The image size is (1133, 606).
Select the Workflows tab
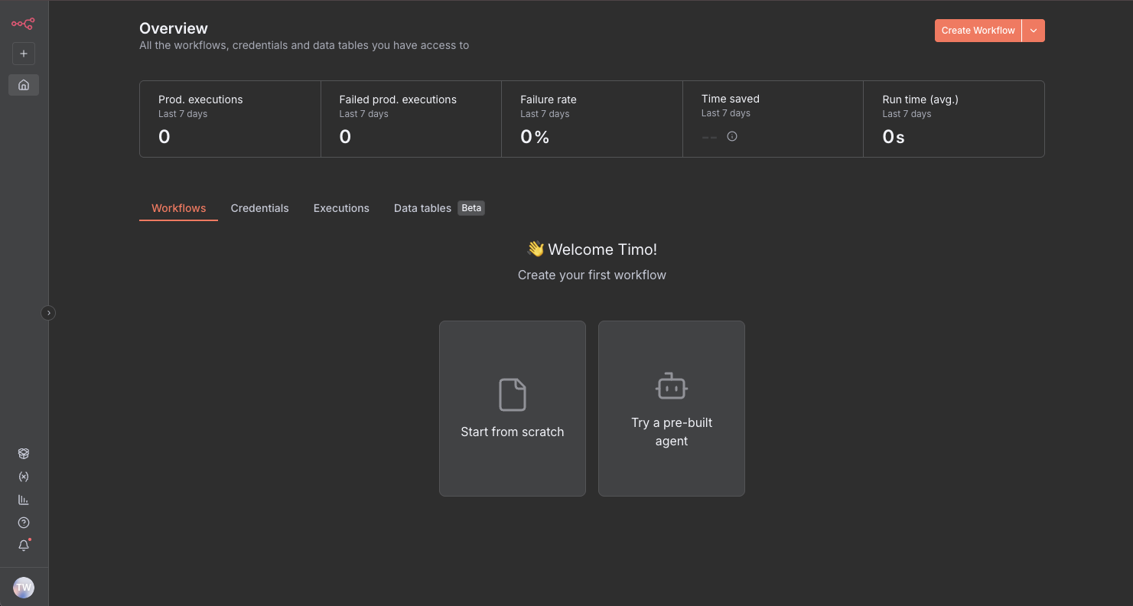[178, 208]
